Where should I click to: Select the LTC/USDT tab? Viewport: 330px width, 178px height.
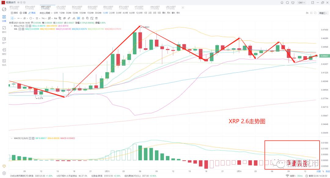(61, 8)
